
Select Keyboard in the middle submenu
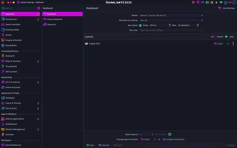pyautogui.click(x=63, y=14)
